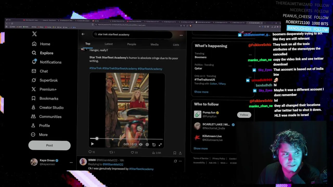Open video settings gear
The image size is (333, 187).
click(147, 144)
